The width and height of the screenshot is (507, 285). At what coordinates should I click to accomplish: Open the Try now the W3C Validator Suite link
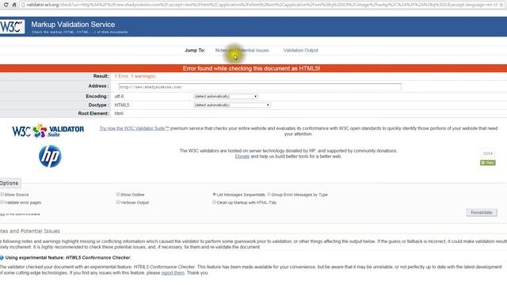coord(134,128)
